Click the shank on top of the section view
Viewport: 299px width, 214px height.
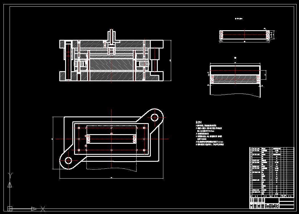pos(111,36)
